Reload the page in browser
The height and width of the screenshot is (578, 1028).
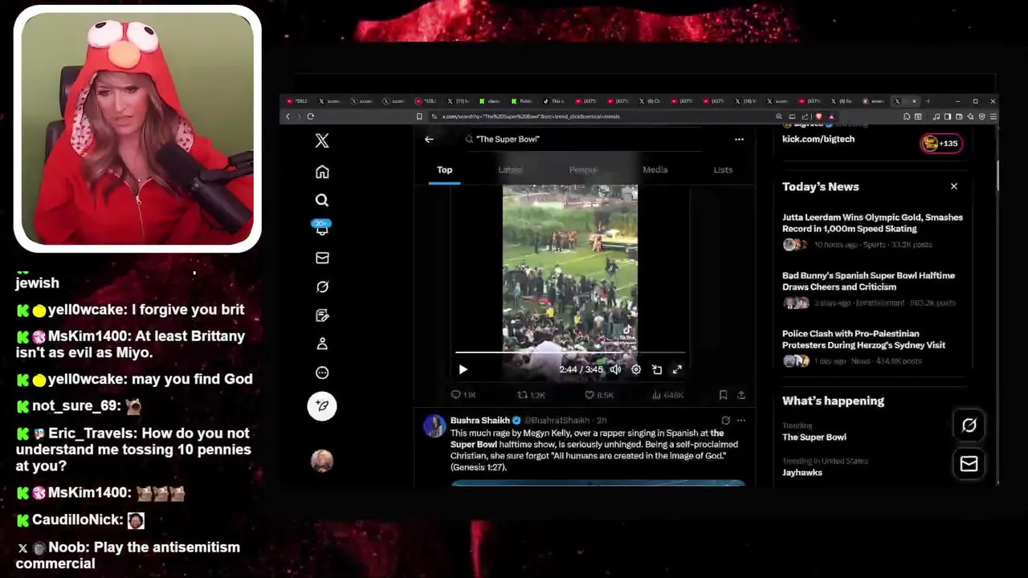point(310,116)
